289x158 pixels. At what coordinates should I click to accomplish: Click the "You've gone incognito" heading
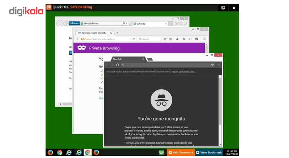point(161,119)
